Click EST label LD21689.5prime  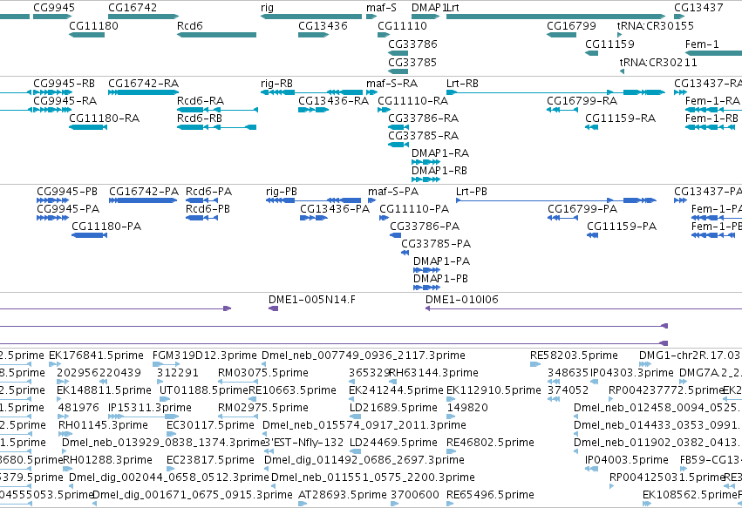pos(393,407)
